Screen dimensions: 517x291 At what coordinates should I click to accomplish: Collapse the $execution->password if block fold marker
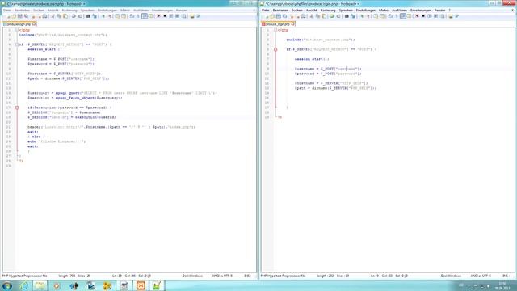coord(17,108)
